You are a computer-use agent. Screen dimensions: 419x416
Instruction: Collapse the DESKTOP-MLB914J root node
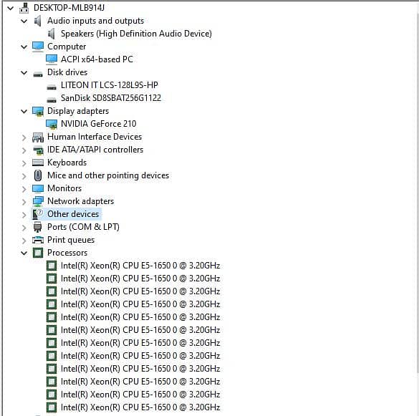click(x=11, y=9)
